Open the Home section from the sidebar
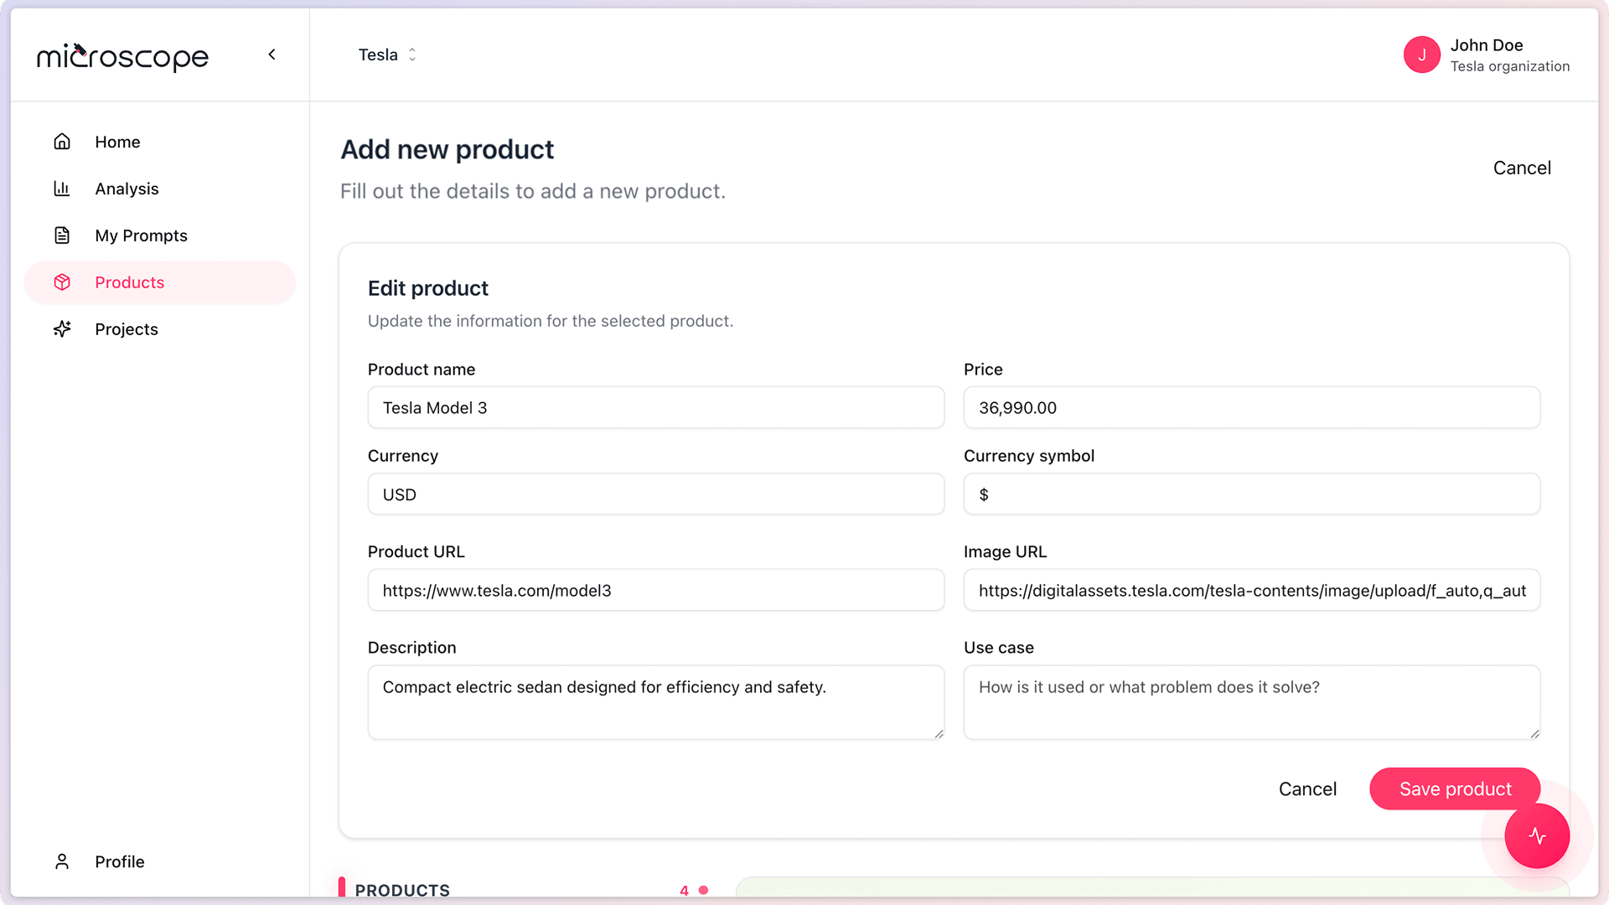The height and width of the screenshot is (905, 1609). pyautogui.click(x=117, y=142)
